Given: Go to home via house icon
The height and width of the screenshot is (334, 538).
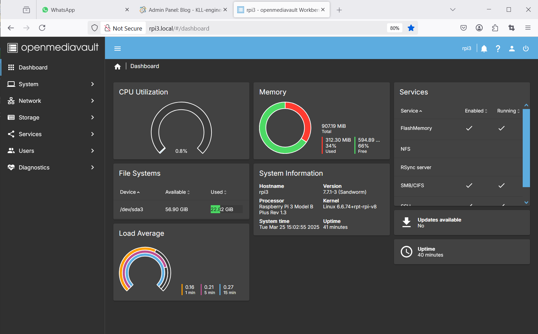Looking at the screenshot, I should tap(118, 67).
